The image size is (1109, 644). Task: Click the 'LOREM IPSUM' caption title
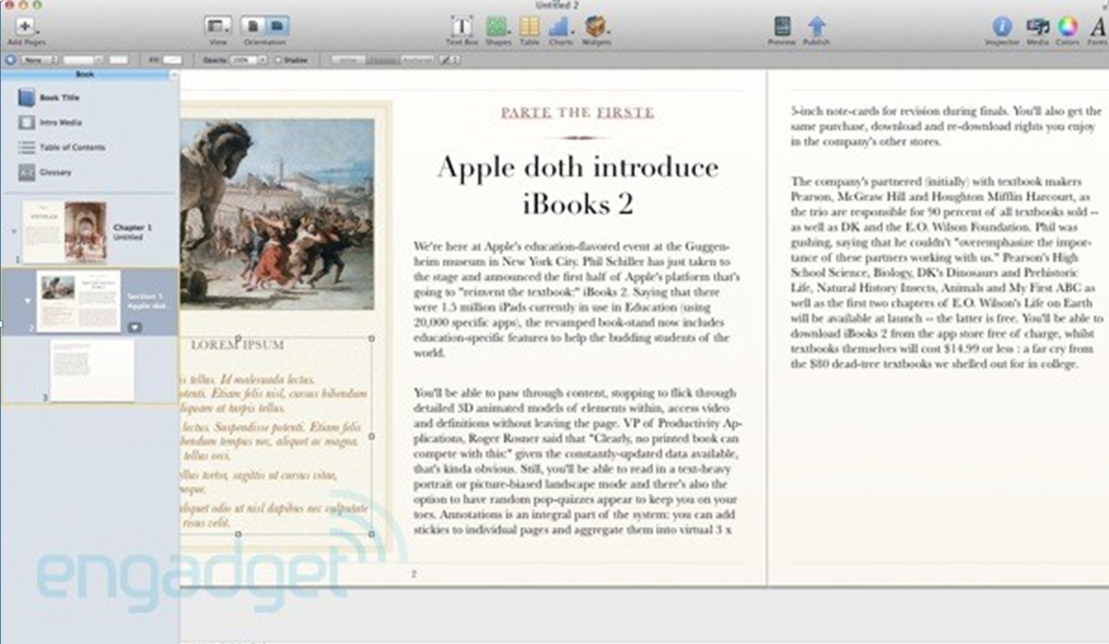(x=238, y=345)
